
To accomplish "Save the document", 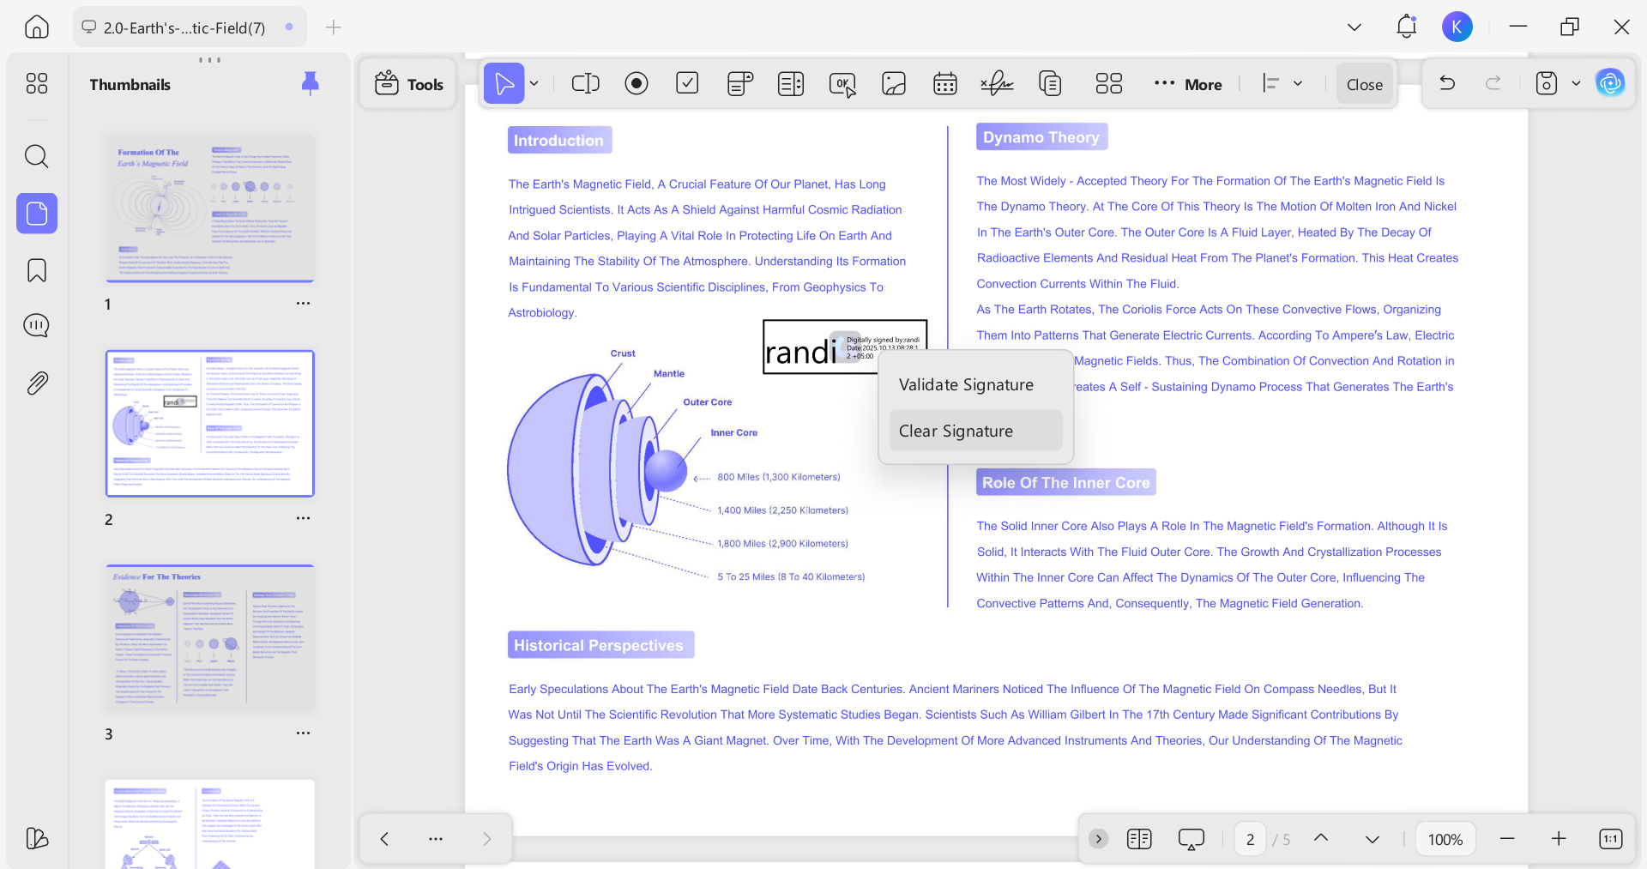I will [x=1546, y=83].
